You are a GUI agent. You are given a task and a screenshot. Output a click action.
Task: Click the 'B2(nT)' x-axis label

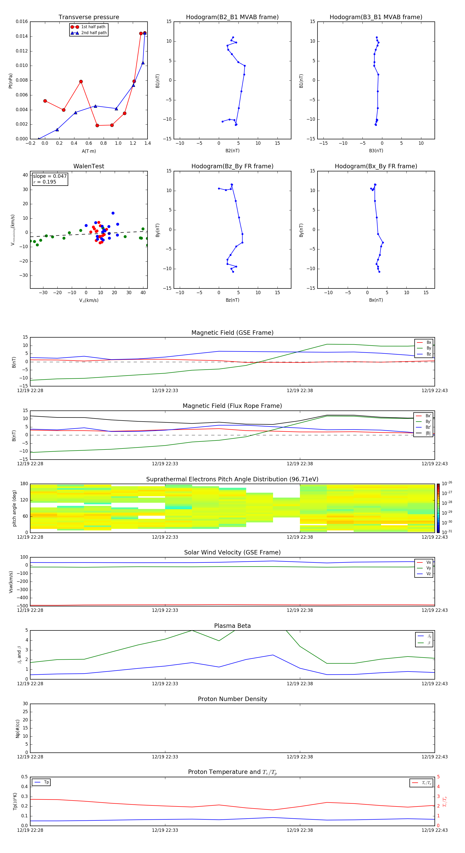tap(232, 151)
